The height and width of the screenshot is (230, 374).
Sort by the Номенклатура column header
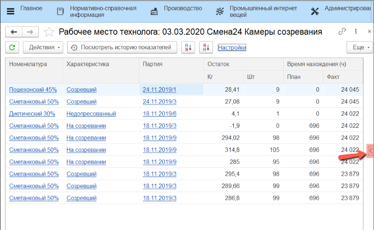(28, 64)
